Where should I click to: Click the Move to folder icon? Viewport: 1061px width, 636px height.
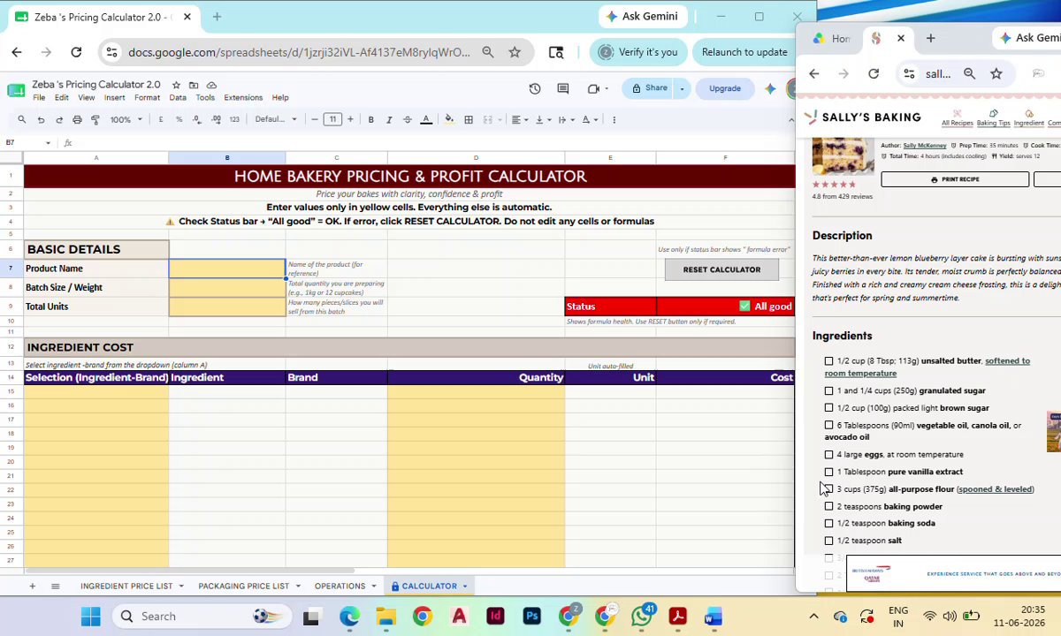point(194,85)
